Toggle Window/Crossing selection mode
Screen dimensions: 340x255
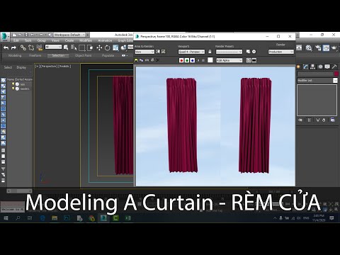click(x=90, y=48)
